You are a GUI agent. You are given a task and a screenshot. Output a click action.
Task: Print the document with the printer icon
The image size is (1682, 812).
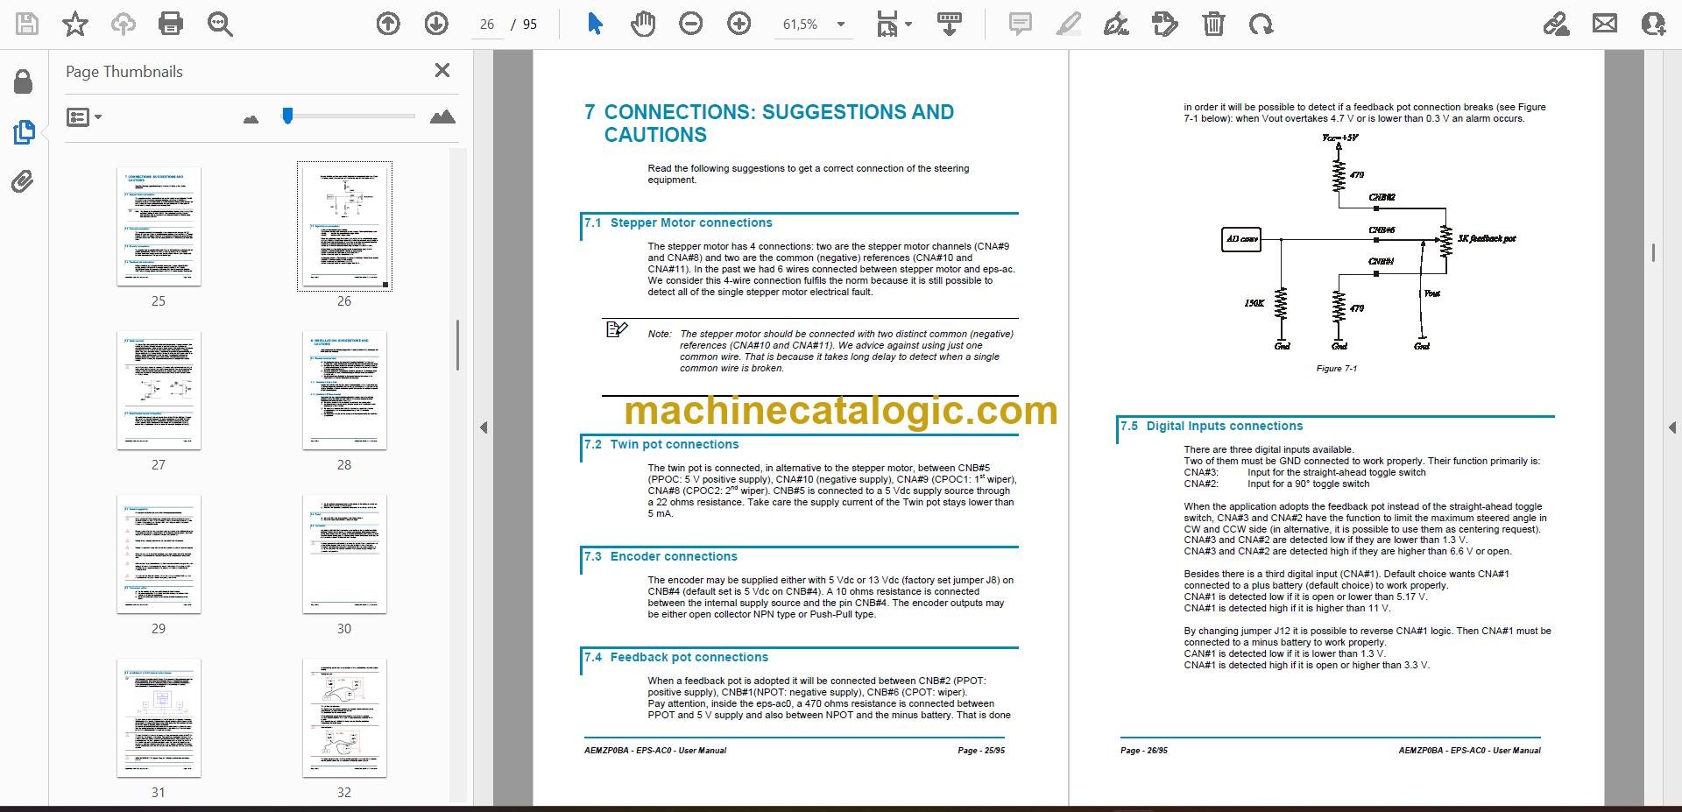(171, 24)
